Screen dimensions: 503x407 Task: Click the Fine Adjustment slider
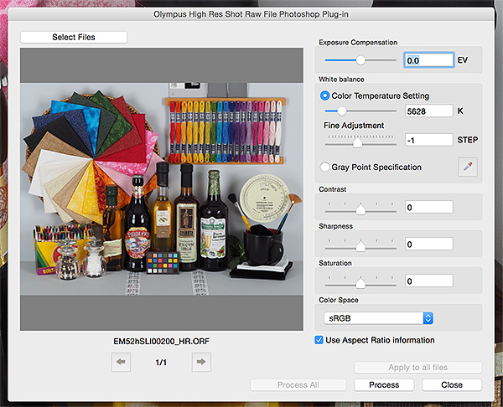click(358, 141)
